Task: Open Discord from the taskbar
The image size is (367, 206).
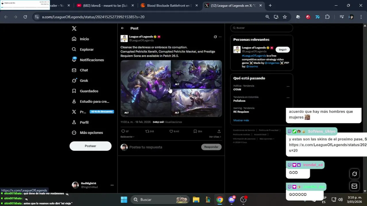Action: [x=232, y=200]
